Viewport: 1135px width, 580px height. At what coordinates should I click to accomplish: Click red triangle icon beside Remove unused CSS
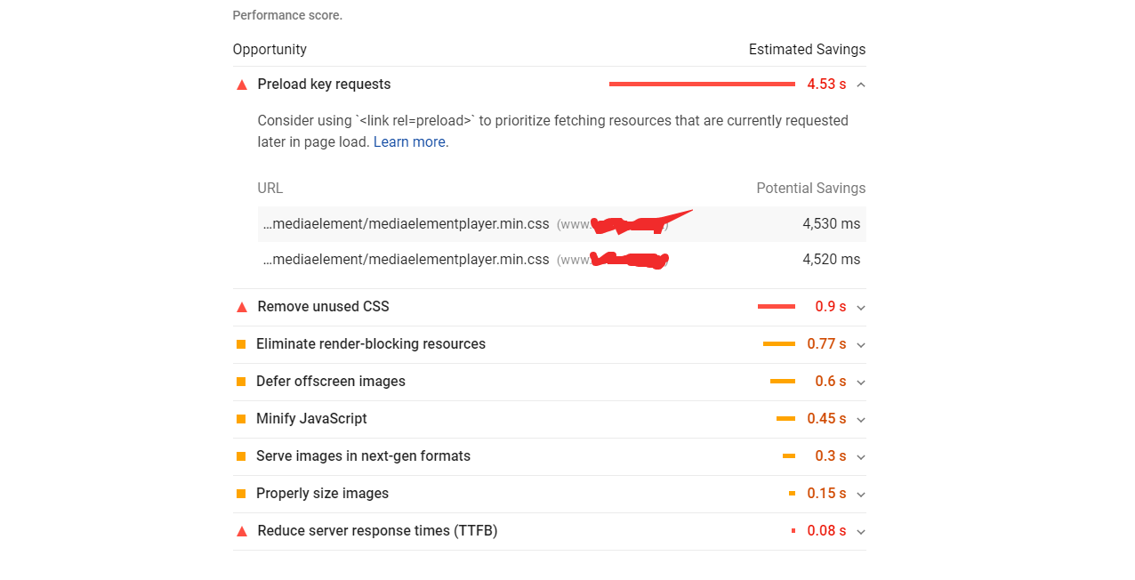tap(241, 307)
